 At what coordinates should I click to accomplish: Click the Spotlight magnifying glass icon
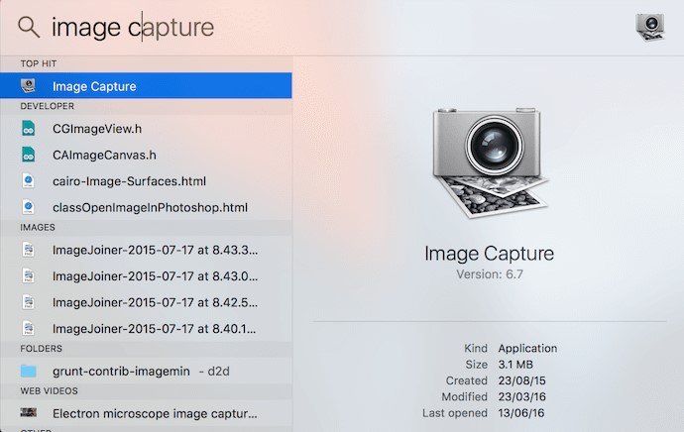[29, 27]
